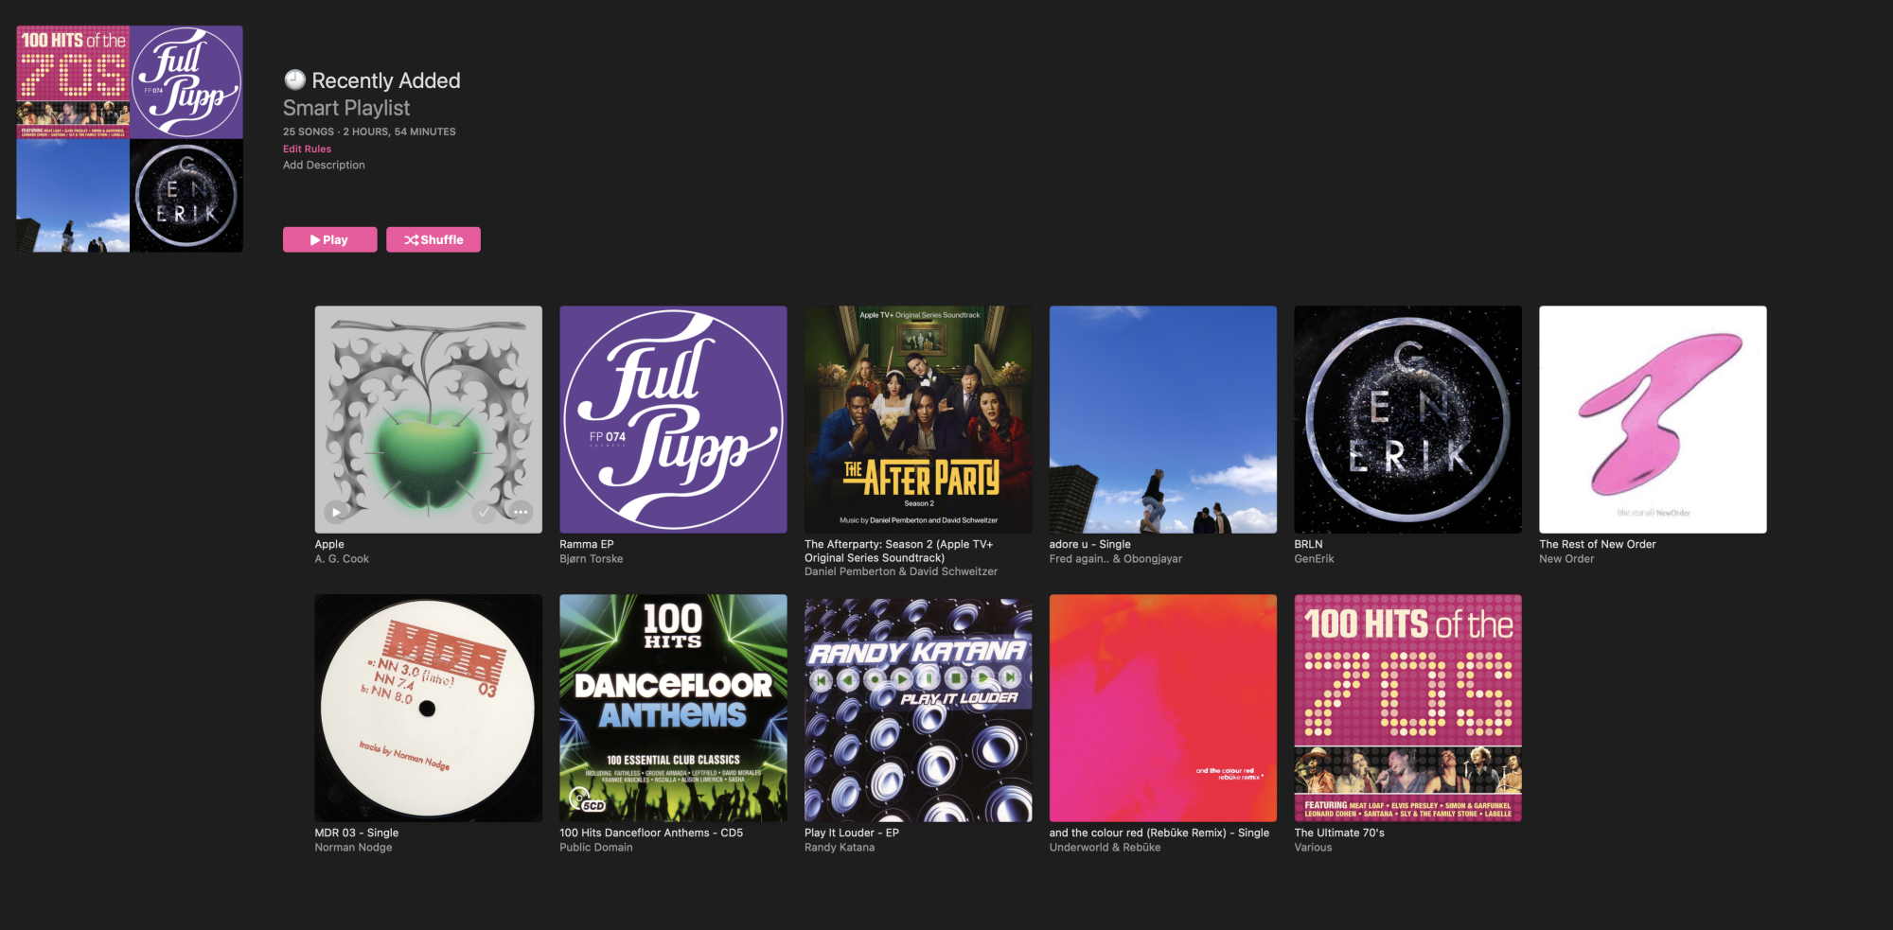This screenshot has height=930, width=1893.
Task: Go to Daniel Pemberton & David Schweitzer
Action: pos(901,571)
